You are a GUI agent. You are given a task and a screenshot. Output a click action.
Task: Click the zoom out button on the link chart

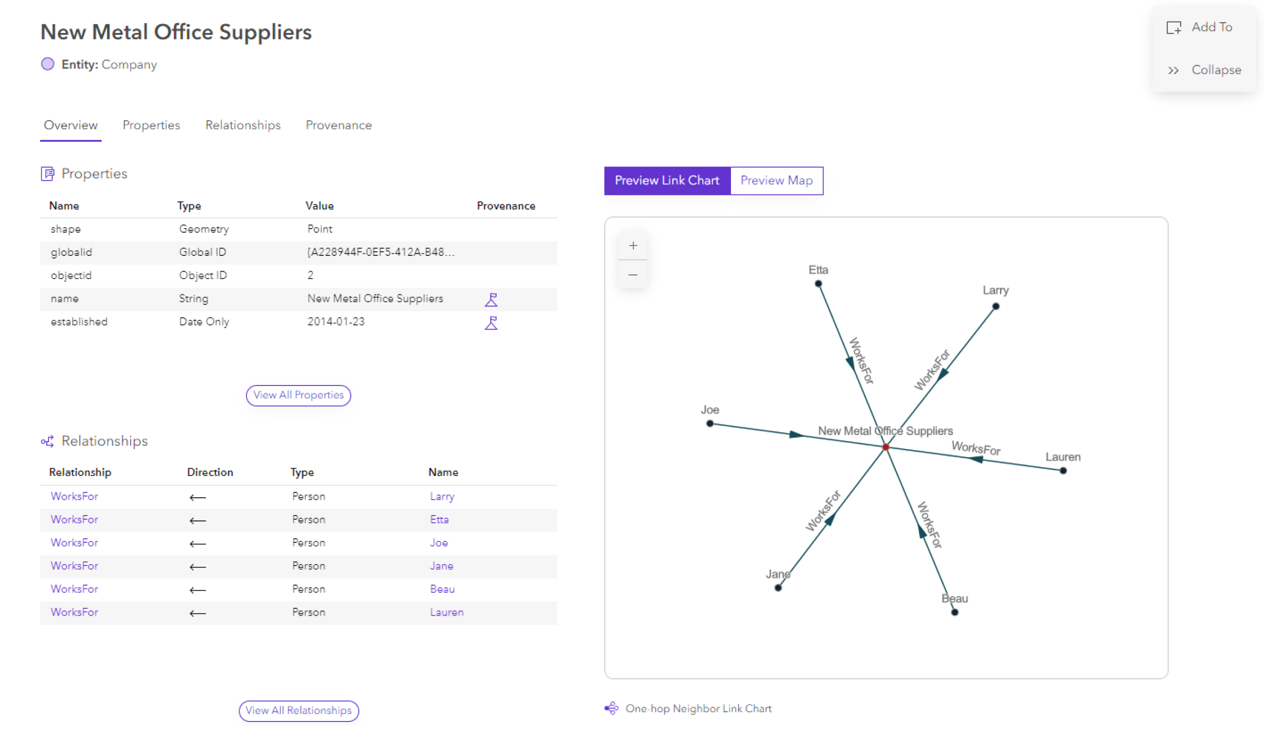click(x=633, y=275)
